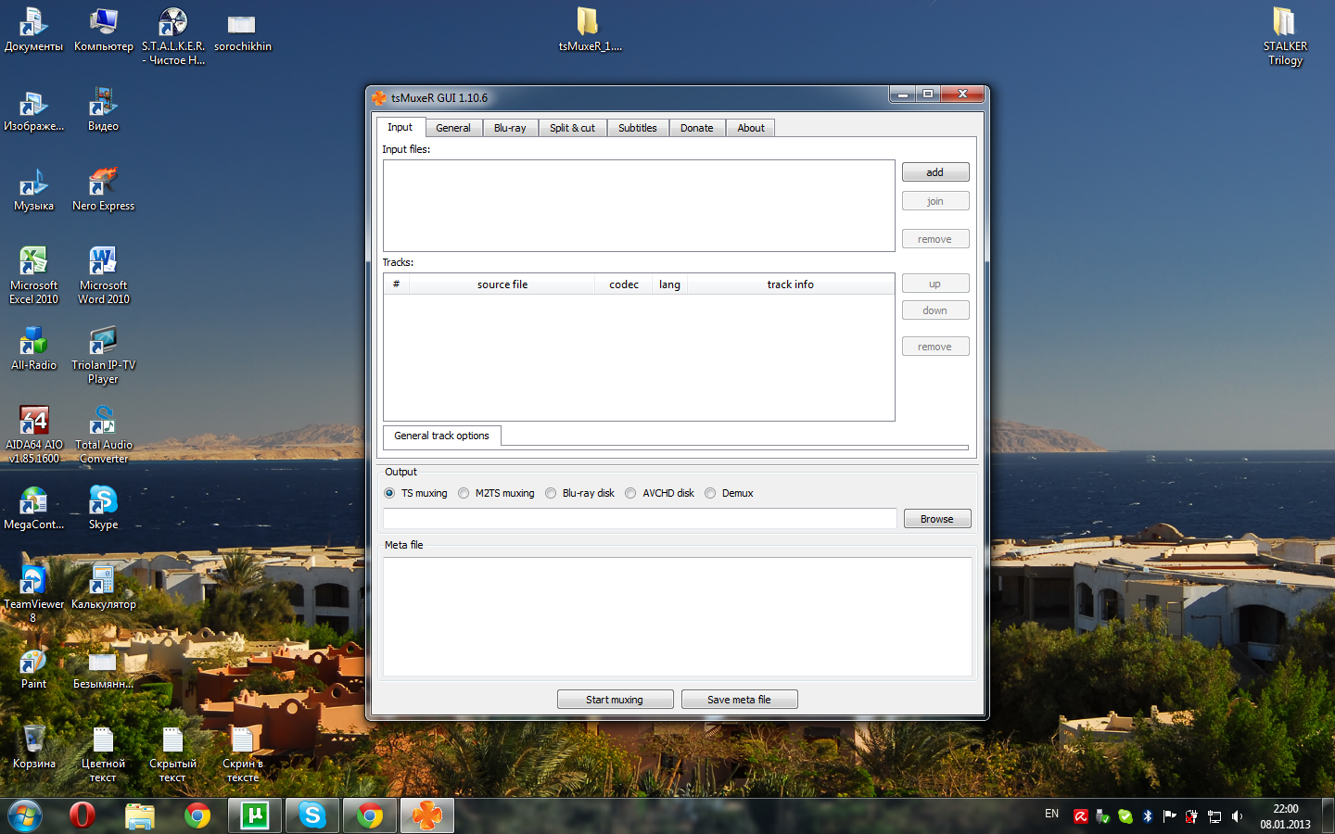Viewport: 1335px width, 834px height.
Task: Select the Triolan IP-TV Player shortcut
Action: [104, 356]
